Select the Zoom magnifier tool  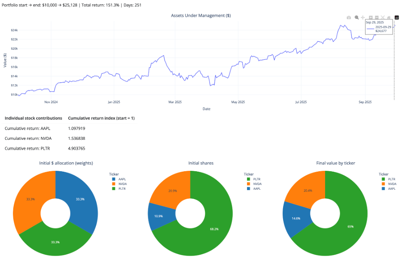(x=356, y=18)
